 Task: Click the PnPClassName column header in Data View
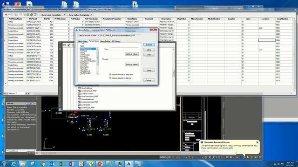coord(15,19)
